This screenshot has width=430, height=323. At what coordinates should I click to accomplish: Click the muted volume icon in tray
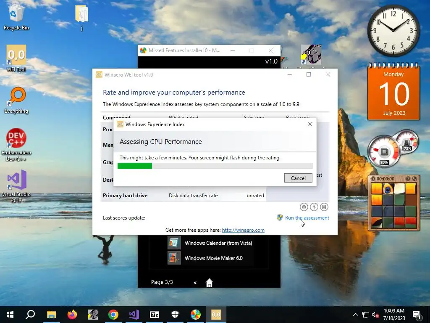point(376,315)
